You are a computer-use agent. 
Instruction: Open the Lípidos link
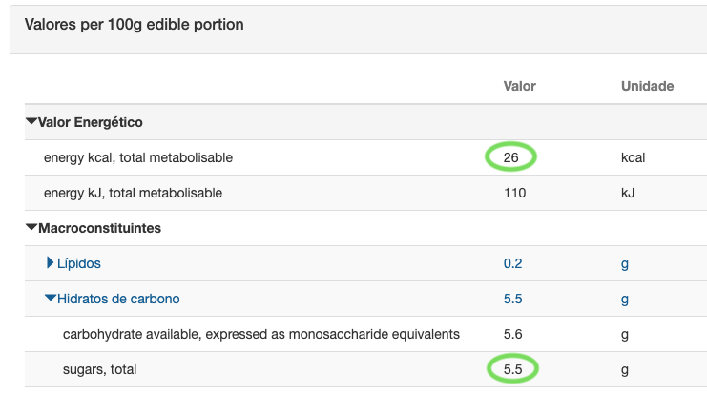click(x=79, y=263)
